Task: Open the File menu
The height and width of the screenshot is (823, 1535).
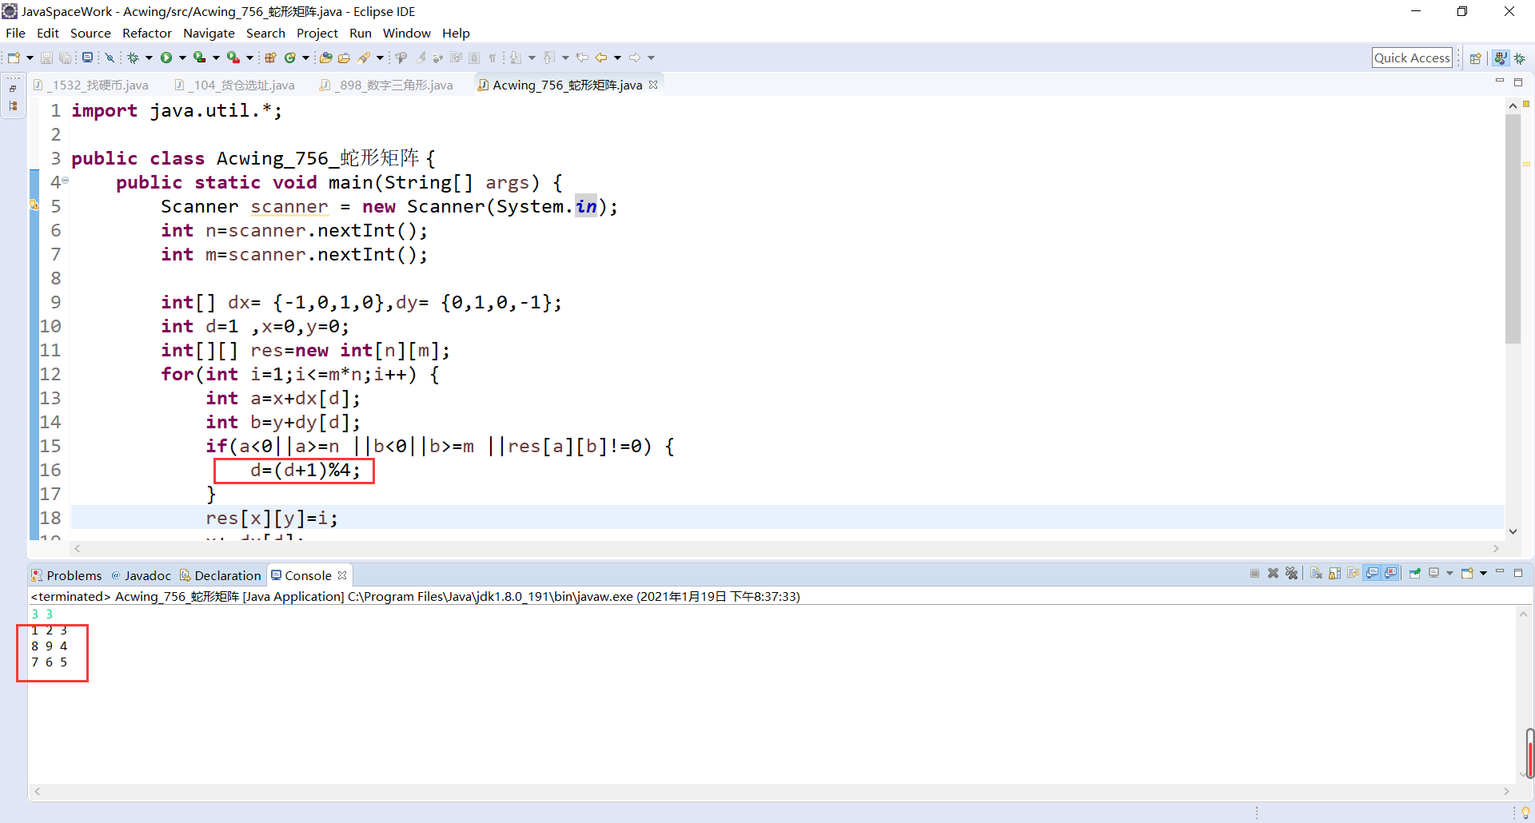Action: [x=15, y=33]
